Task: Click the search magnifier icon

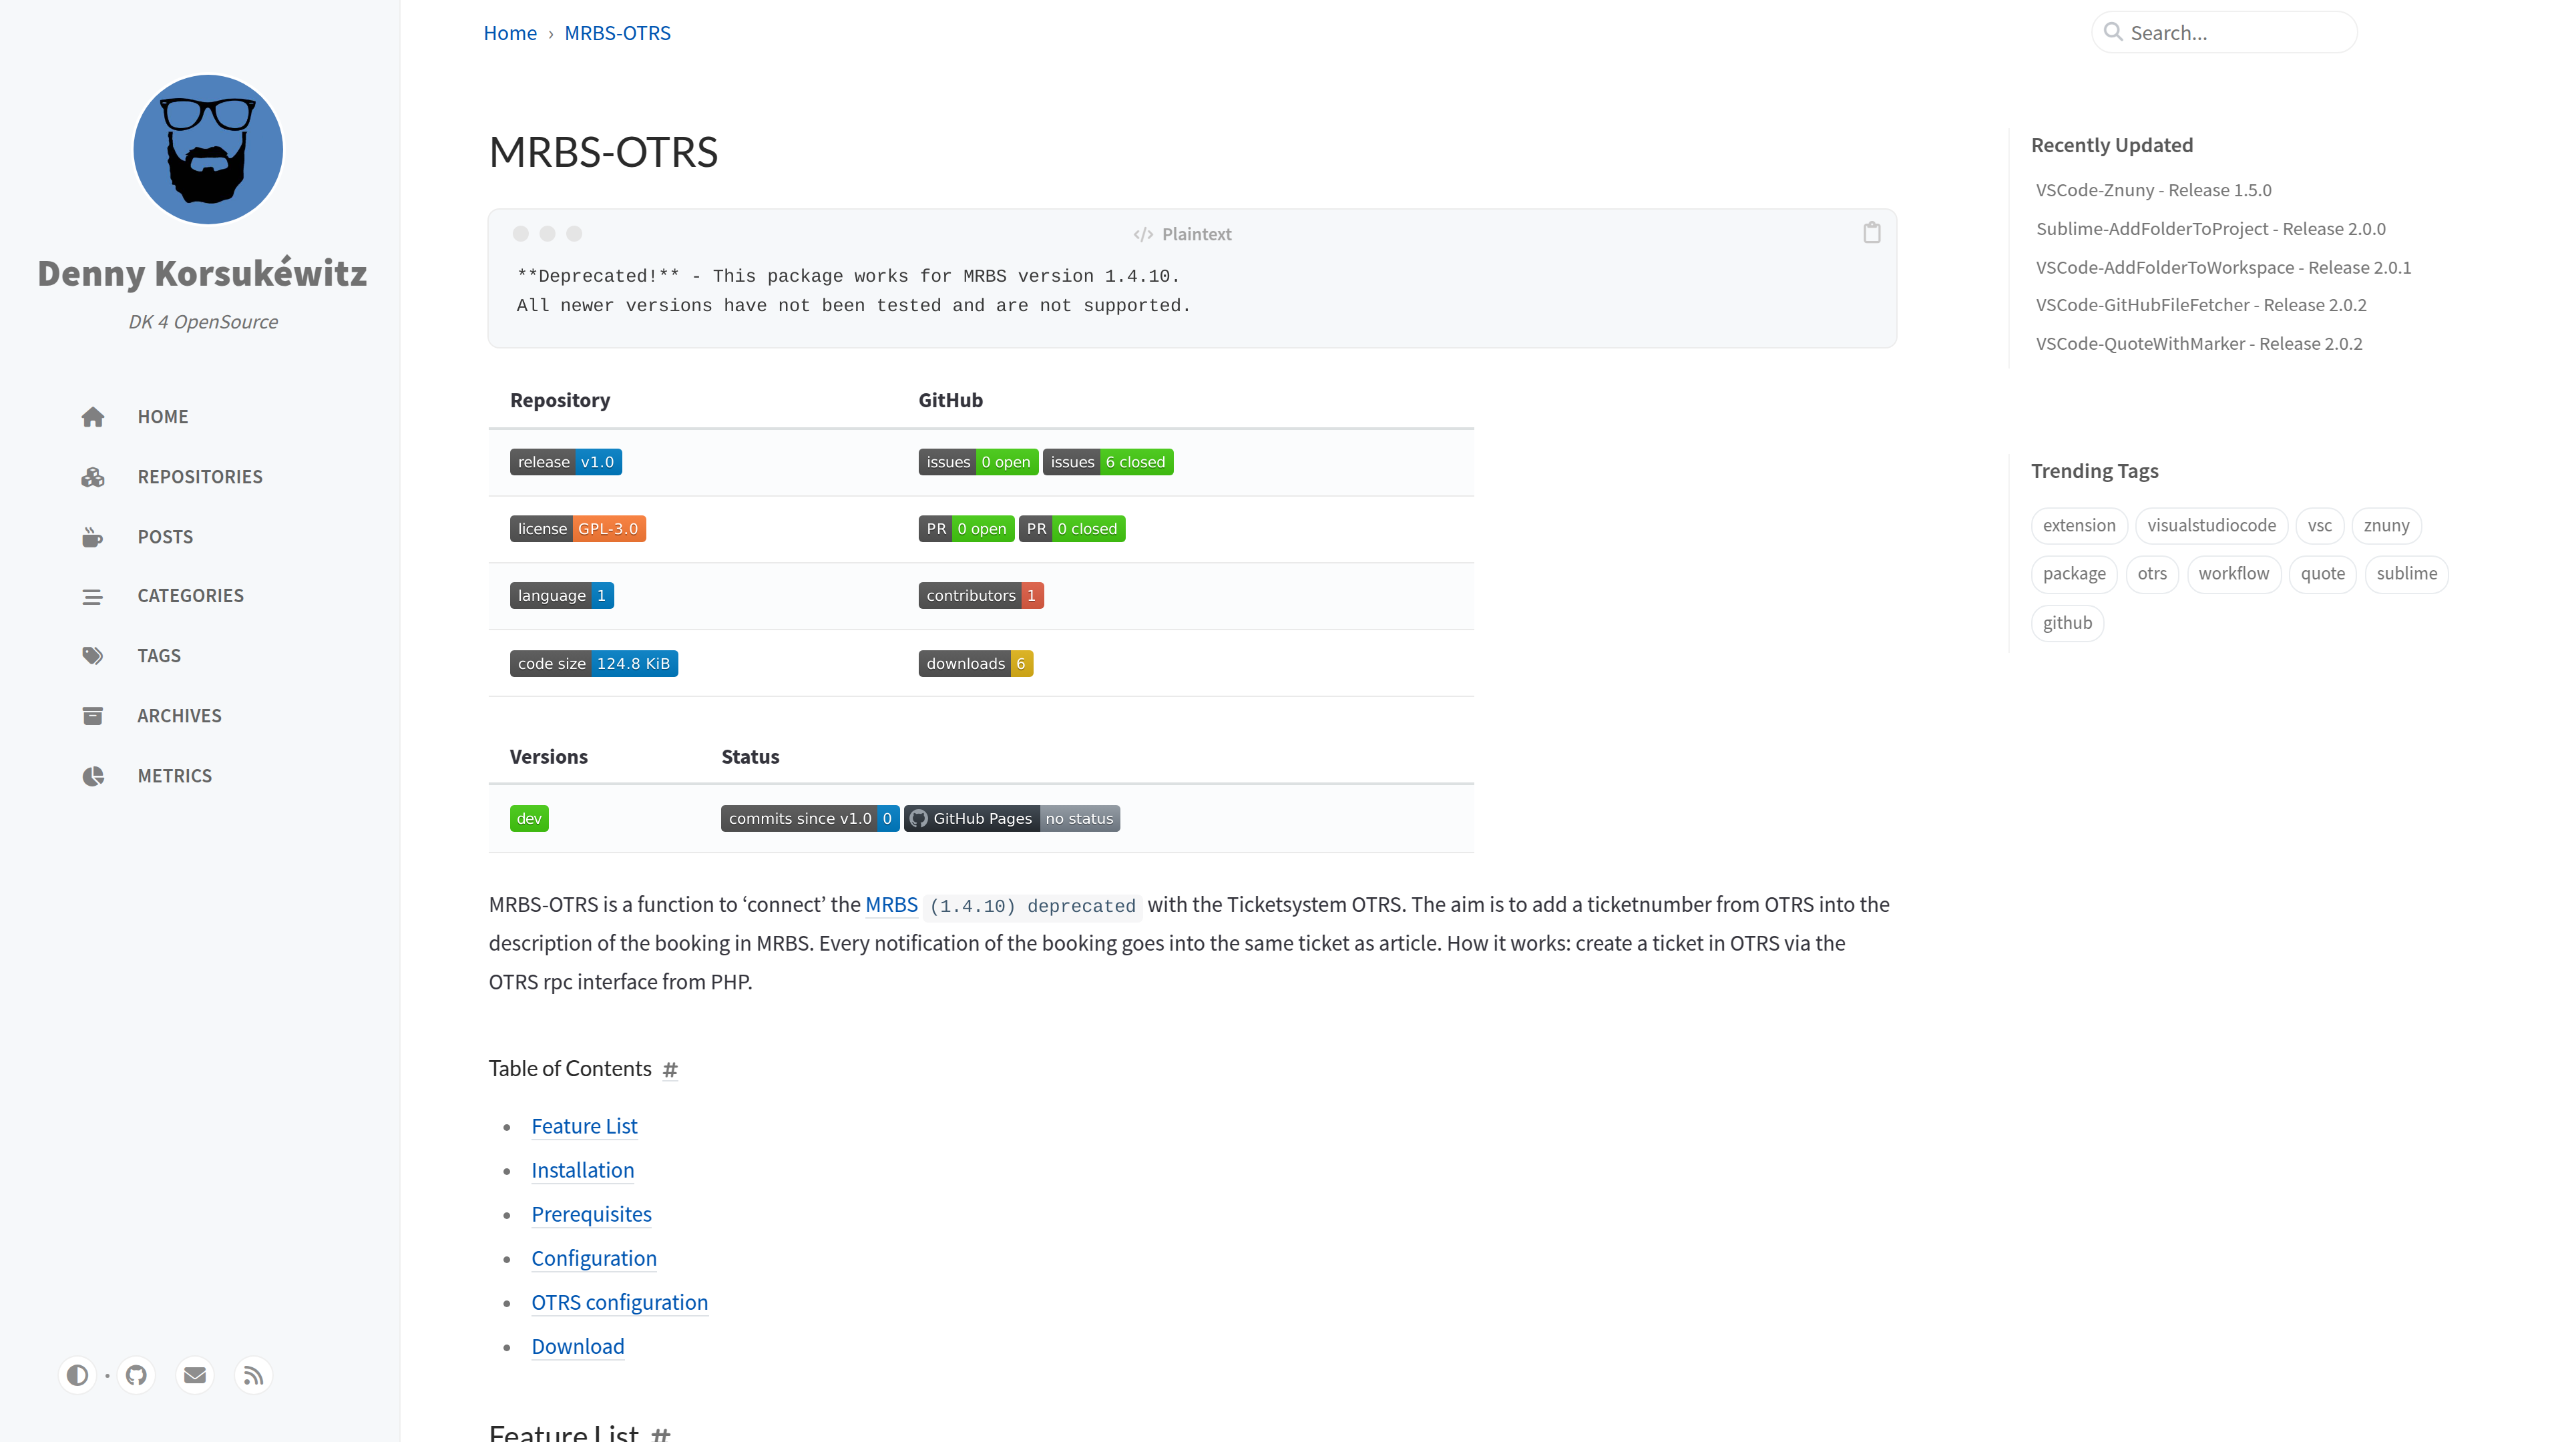Action: pyautogui.click(x=2113, y=32)
